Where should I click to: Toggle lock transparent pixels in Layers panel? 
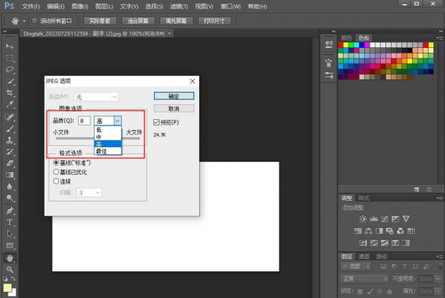click(x=360, y=291)
